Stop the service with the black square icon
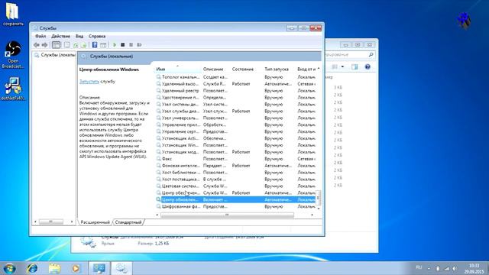Image resolution: width=489 pixels, height=275 pixels. [122, 45]
